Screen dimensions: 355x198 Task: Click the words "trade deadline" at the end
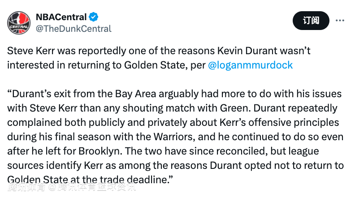click(x=134, y=180)
